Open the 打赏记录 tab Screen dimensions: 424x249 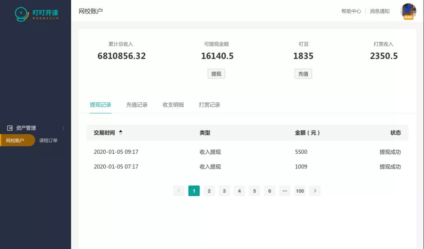[x=209, y=105]
